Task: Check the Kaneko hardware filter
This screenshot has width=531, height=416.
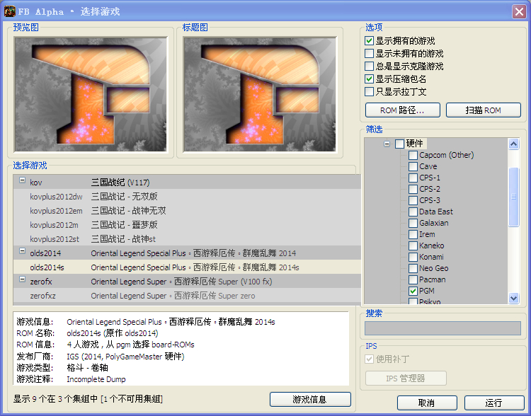Action: 413,245
